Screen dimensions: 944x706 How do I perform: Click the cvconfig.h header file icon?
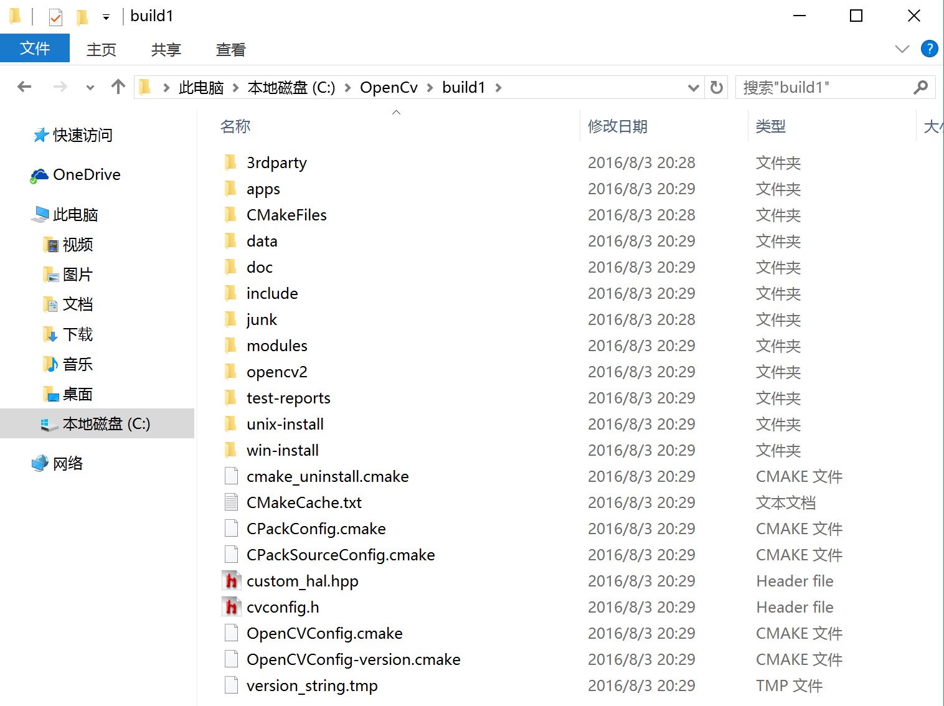pos(231,607)
